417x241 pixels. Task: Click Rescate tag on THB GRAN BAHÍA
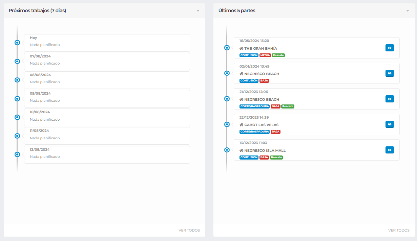pyautogui.click(x=278, y=55)
